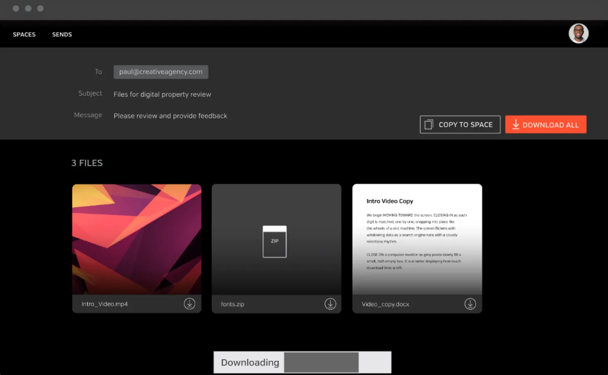Click the message text Please review

170,116
